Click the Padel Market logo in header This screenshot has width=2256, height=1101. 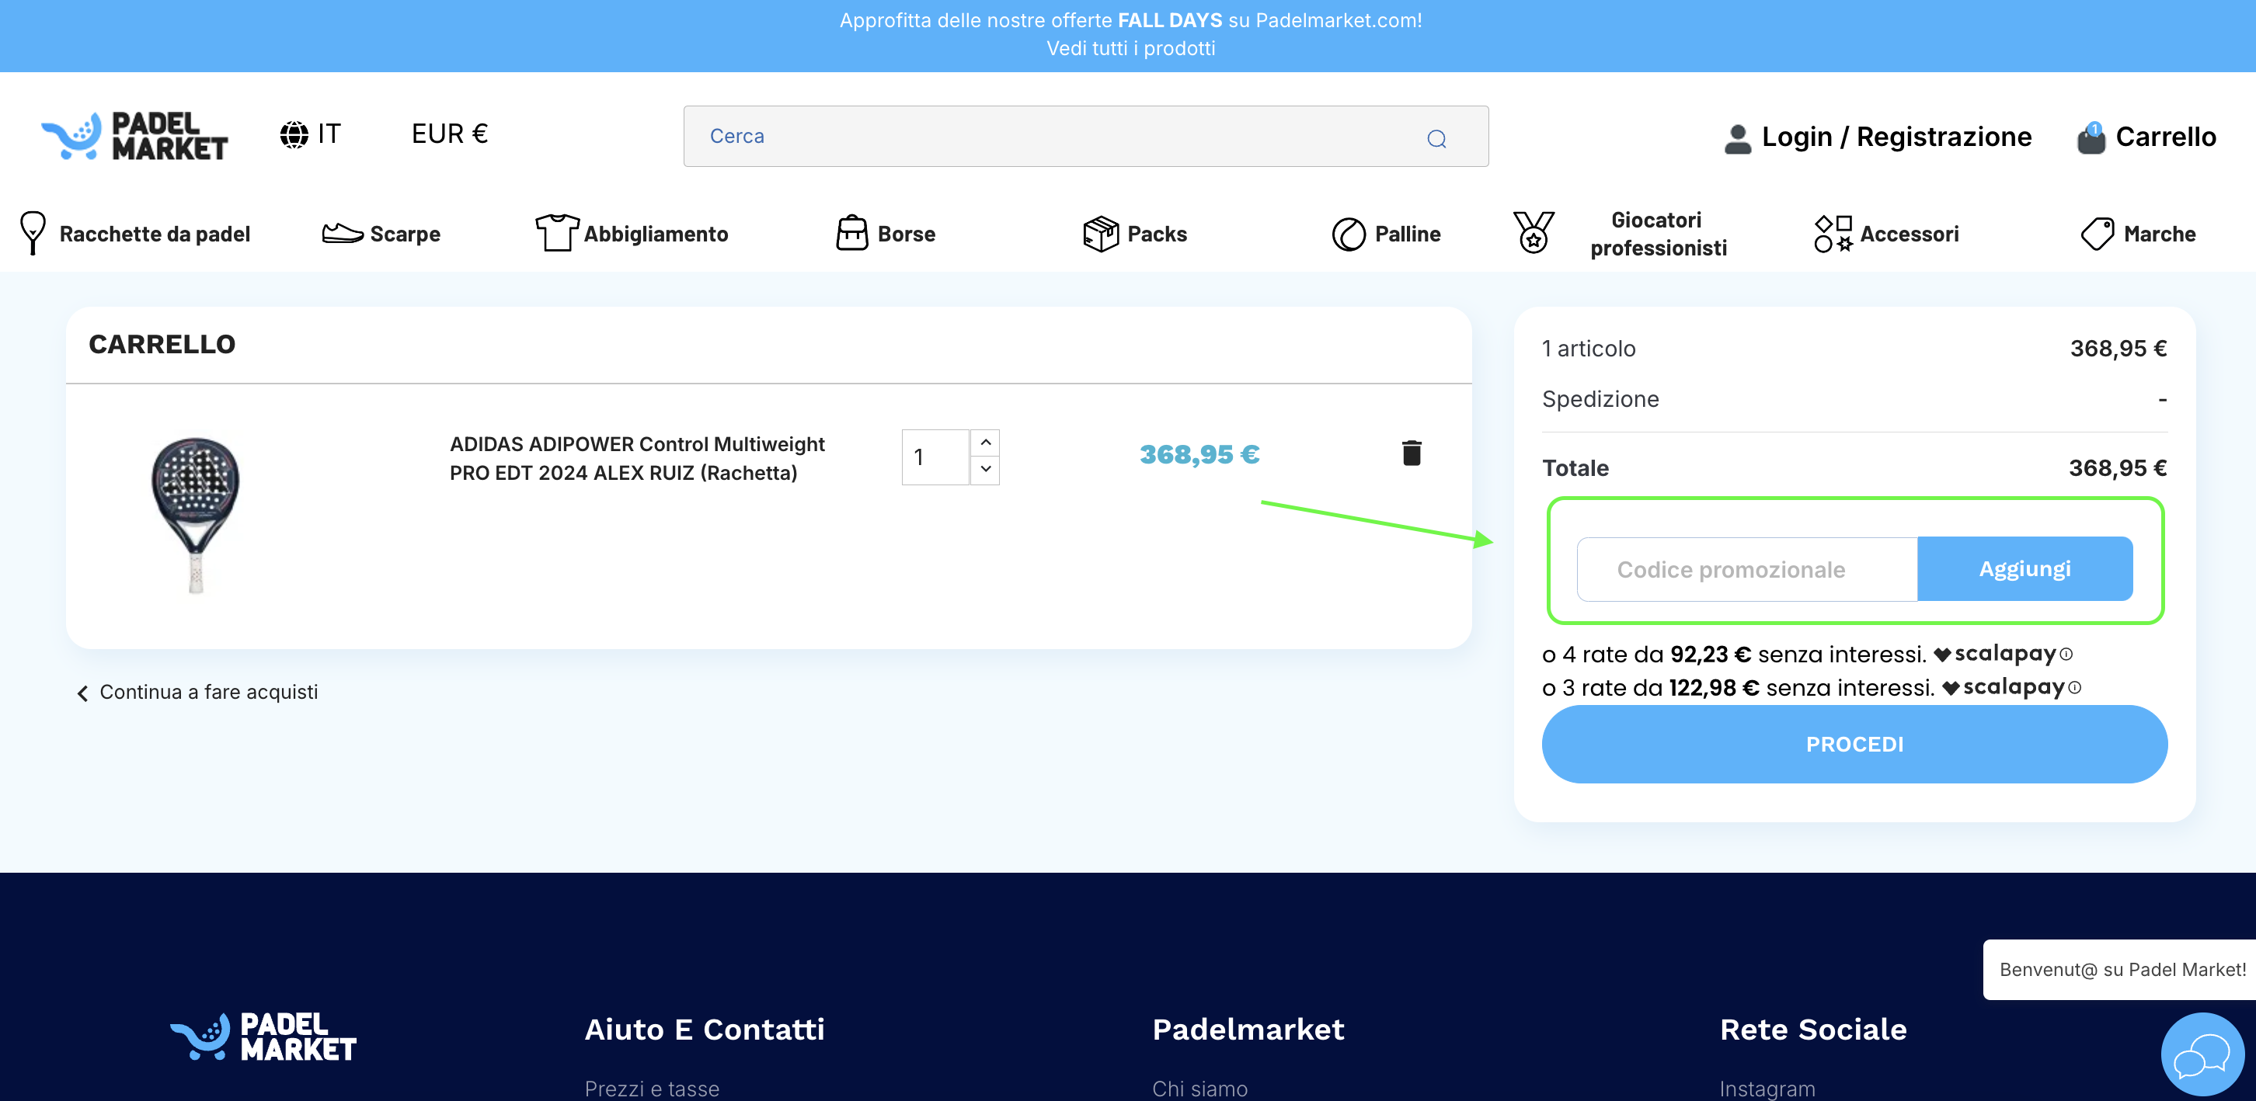pyautogui.click(x=135, y=136)
